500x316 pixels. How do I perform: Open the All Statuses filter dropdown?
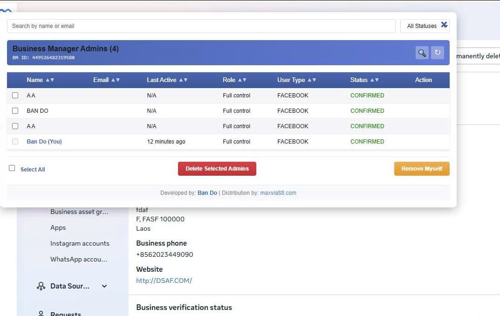[421, 26]
